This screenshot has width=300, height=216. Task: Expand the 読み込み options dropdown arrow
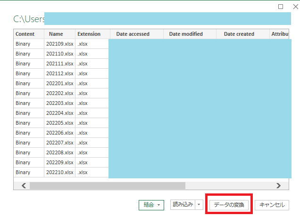click(199, 205)
